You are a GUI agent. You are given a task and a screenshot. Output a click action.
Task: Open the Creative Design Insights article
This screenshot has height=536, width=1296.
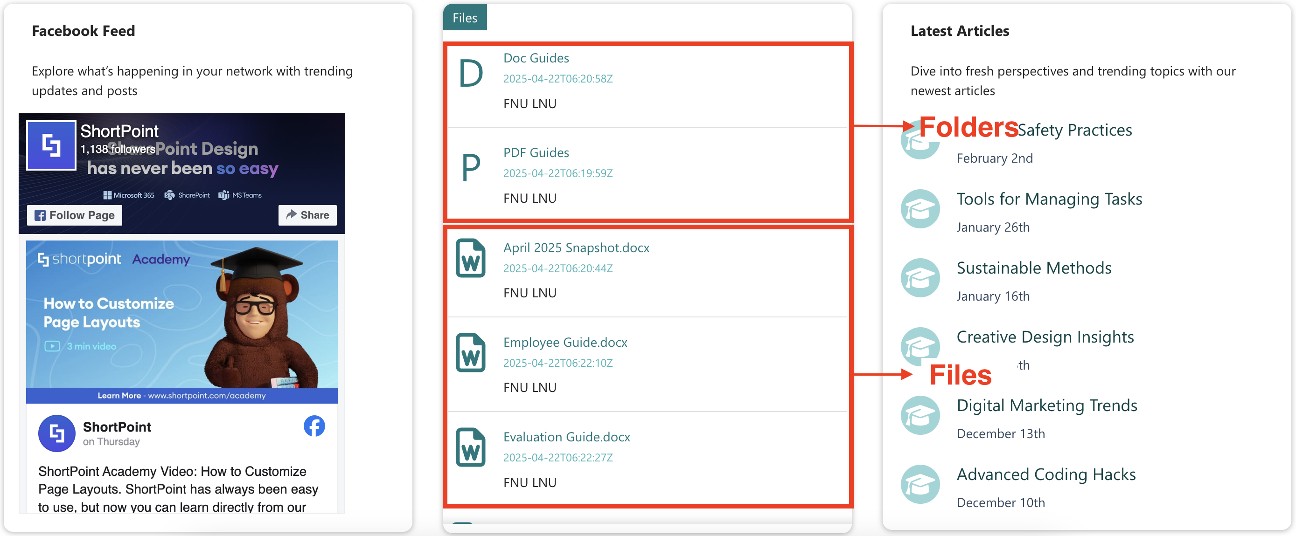[x=1045, y=337]
